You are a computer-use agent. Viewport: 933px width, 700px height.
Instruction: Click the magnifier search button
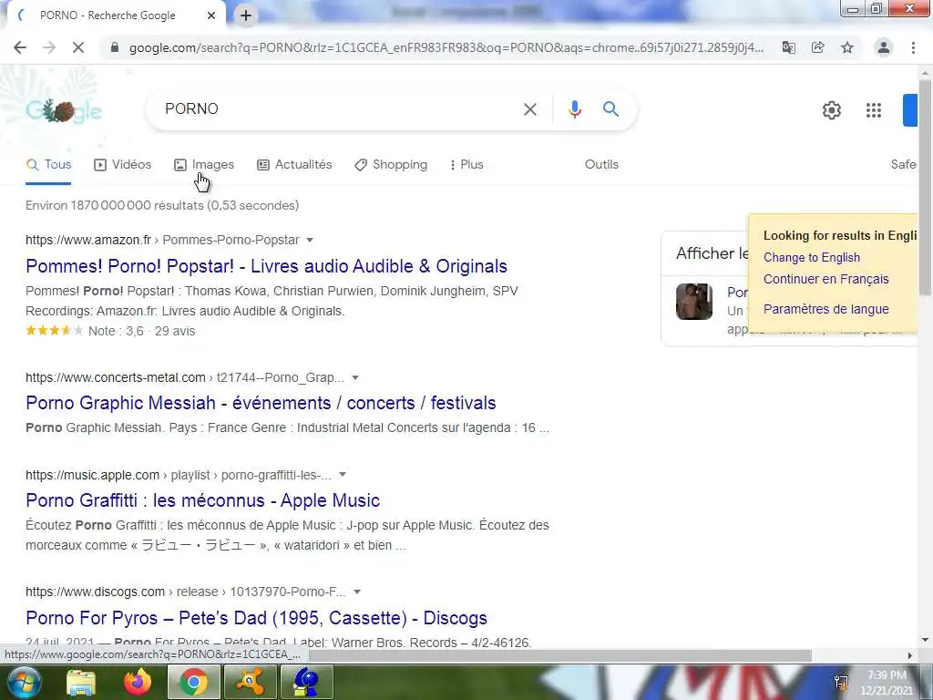(610, 109)
